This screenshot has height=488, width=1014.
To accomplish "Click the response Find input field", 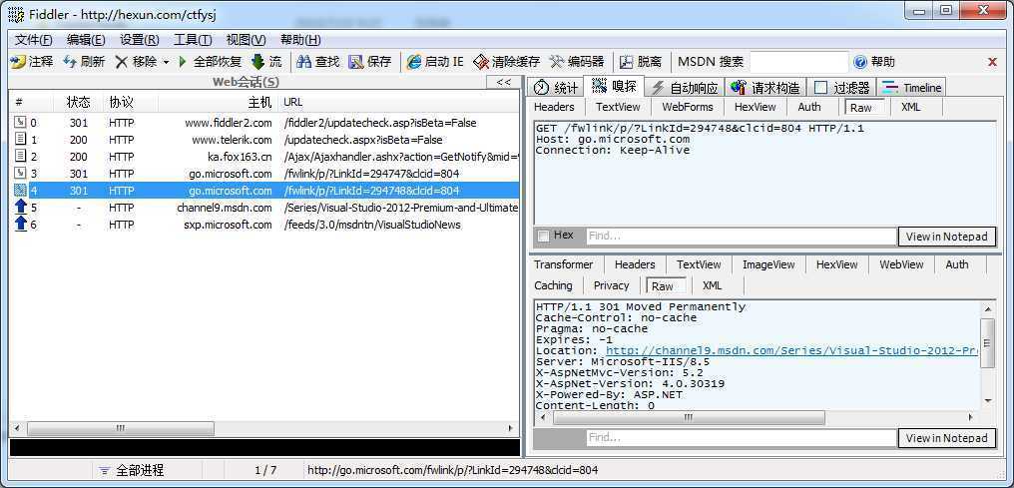I will [x=742, y=437].
